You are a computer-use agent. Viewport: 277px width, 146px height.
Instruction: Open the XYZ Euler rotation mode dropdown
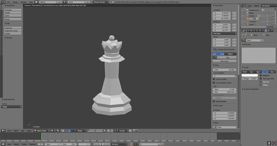224,34
